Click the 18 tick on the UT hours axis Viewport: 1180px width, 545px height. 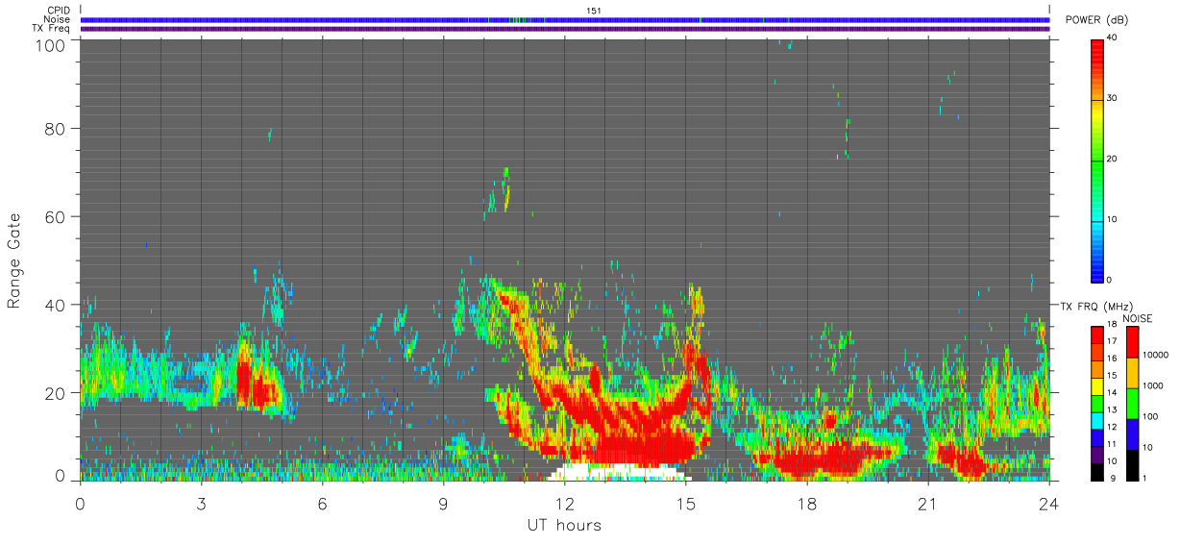click(x=807, y=504)
